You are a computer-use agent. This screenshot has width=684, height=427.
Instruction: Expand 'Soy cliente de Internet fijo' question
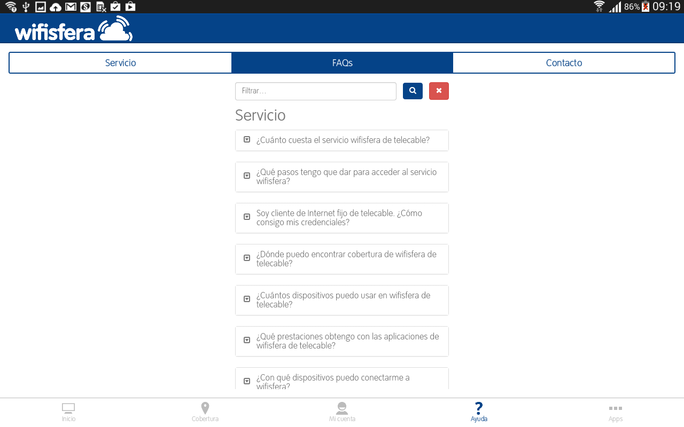pyautogui.click(x=342, y=218)
